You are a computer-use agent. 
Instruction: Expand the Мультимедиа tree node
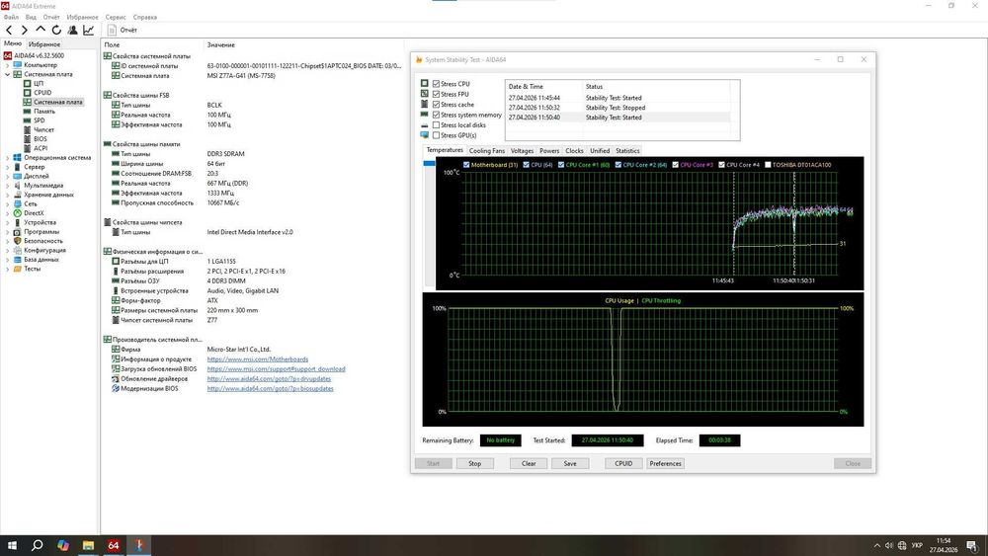click(x=8, y=185)
